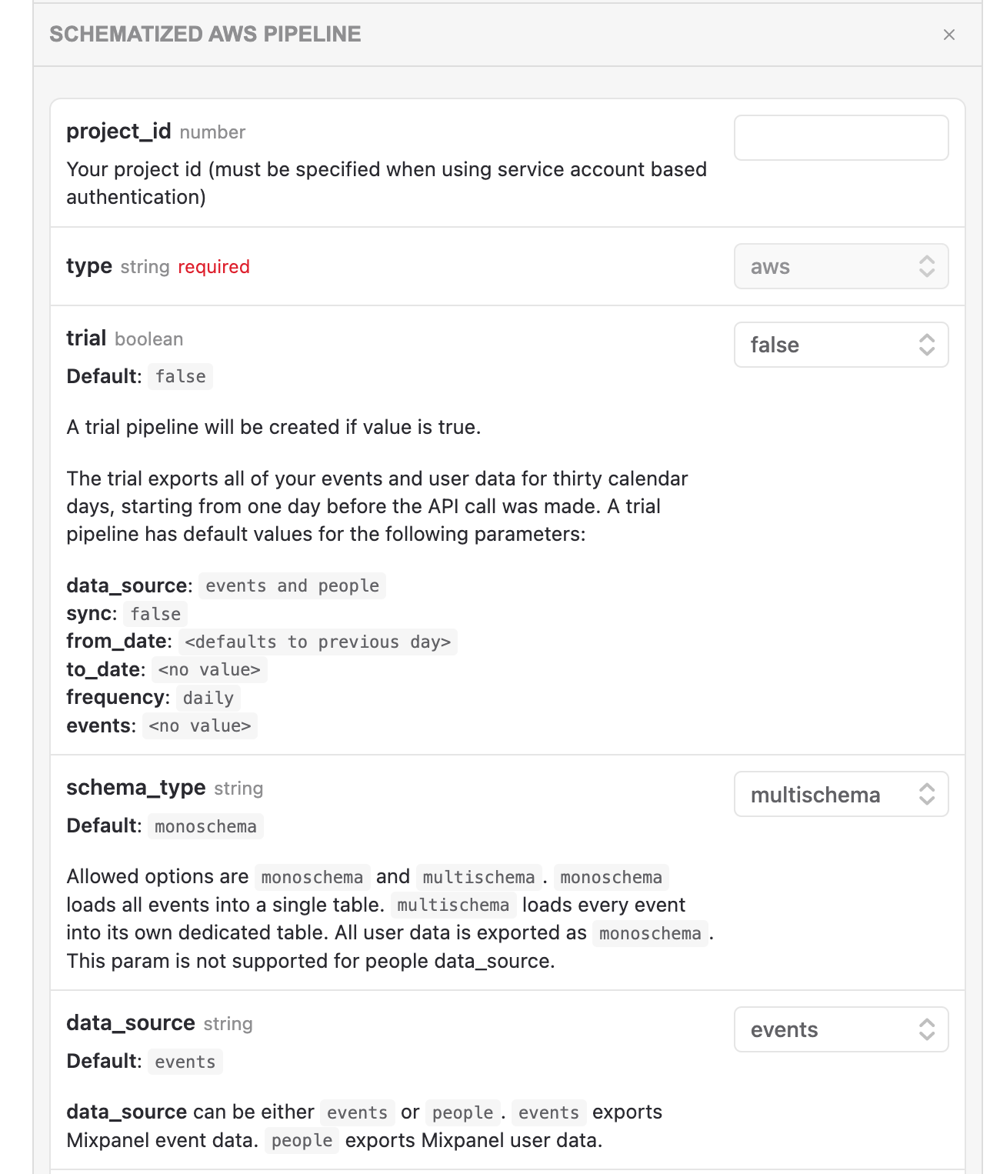Click the to_date '<no value>' code chip

pos(209,670)
